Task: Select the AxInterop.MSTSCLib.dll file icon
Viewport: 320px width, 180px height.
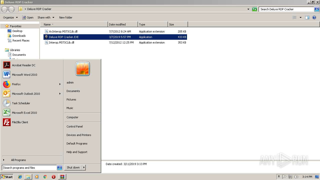Action: (46, 31)
